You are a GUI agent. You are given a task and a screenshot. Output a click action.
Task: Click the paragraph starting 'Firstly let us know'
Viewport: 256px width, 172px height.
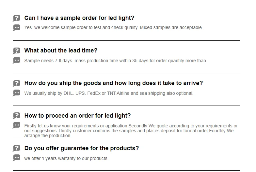[131, 131]
